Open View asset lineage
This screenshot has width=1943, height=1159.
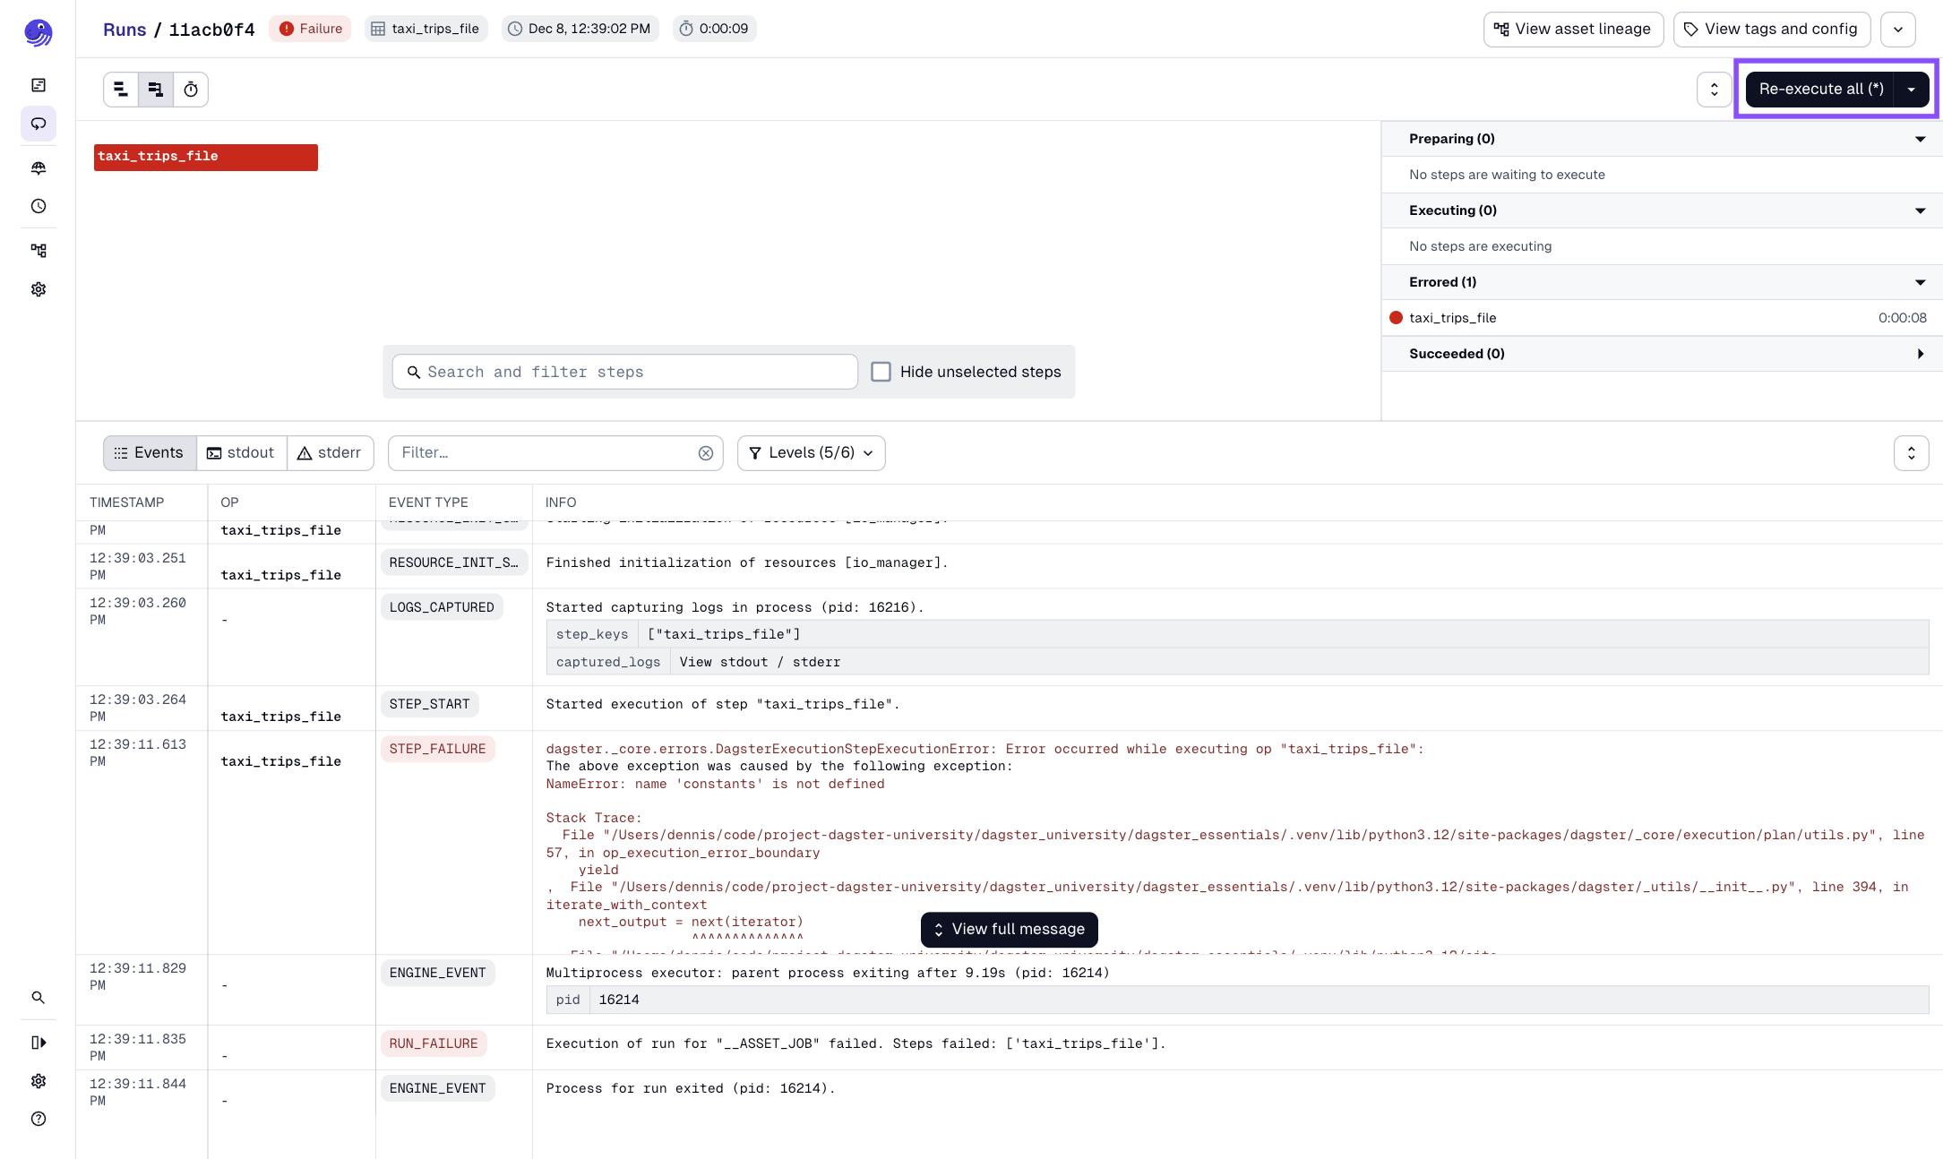pos(1573,29)
